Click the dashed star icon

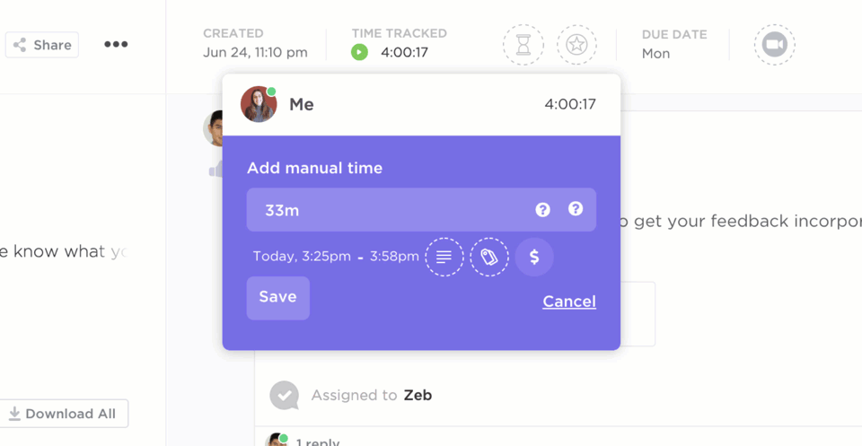coord(576,45)
